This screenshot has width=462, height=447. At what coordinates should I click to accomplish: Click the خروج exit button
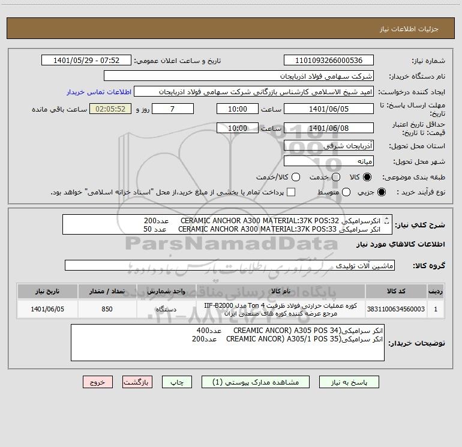click(x=98, y=382)
